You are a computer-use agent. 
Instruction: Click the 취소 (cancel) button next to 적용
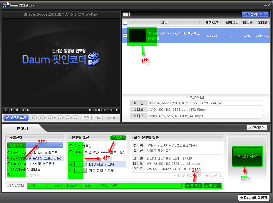click(98, 118)
